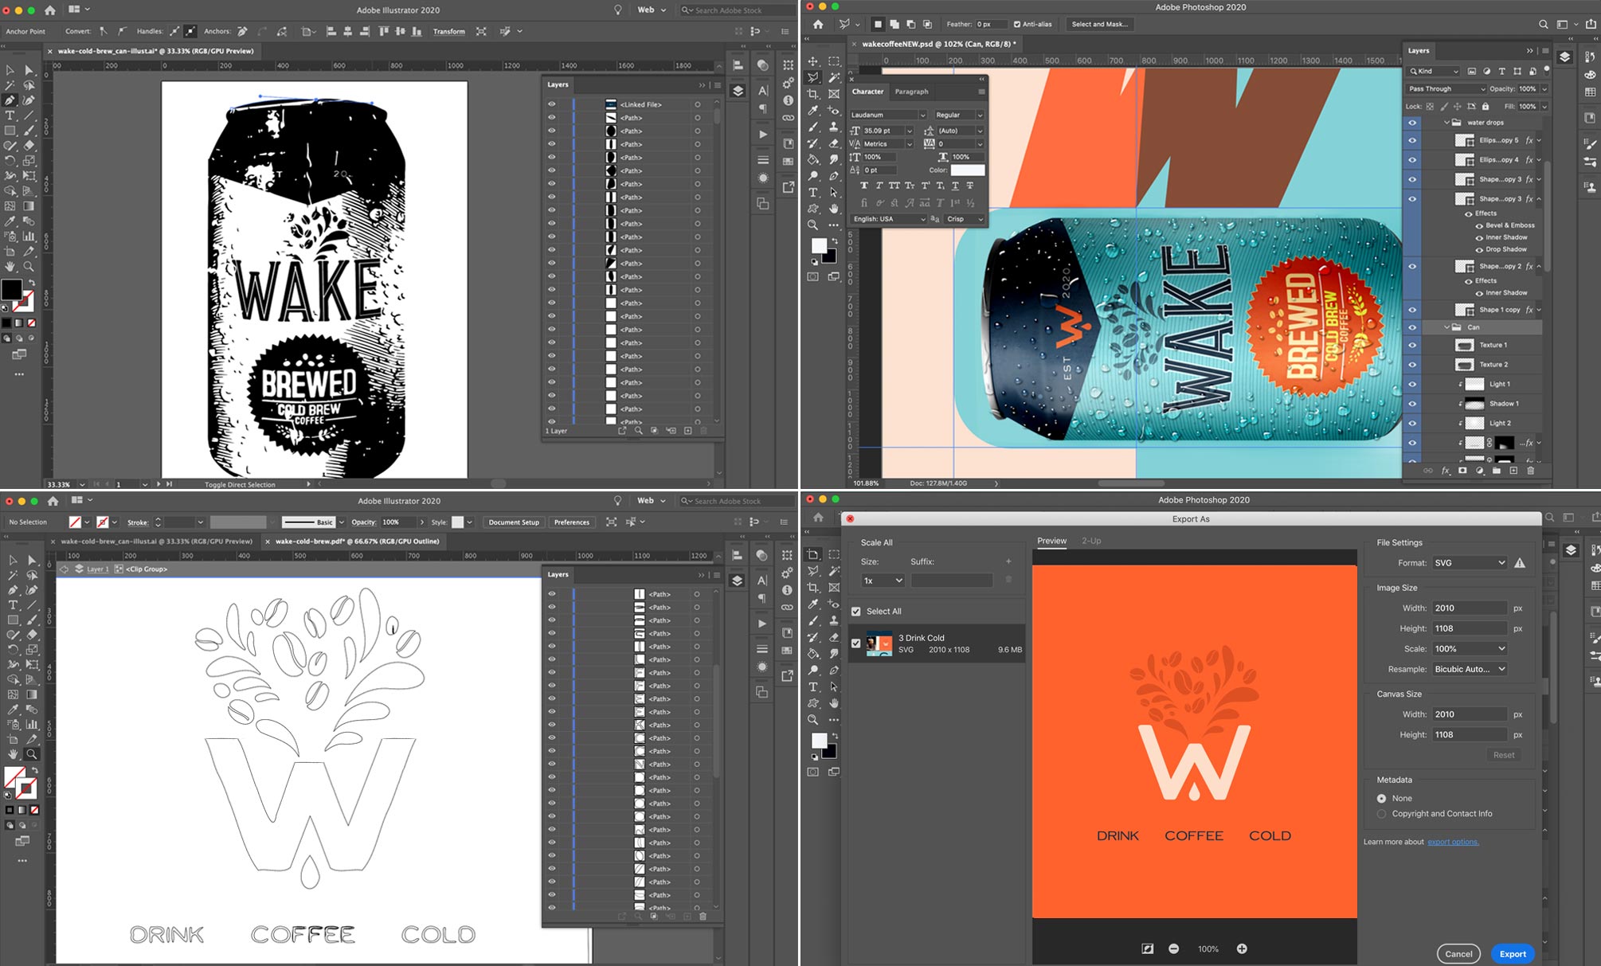Image resolution: width=1601 pixels, height=966 pixels.
Task: Click warning triangle beside SVG format
Action: coord(1520,563)
